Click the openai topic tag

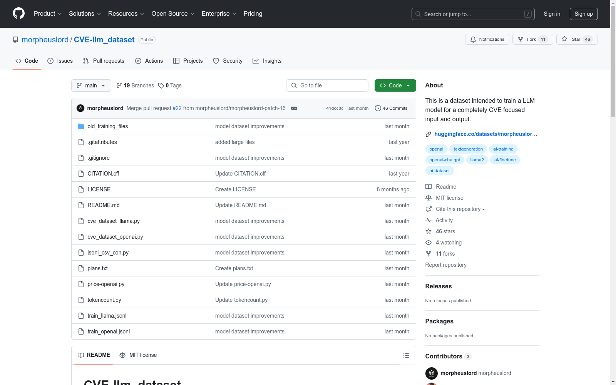pyautogui.click(x=436, y=149)
